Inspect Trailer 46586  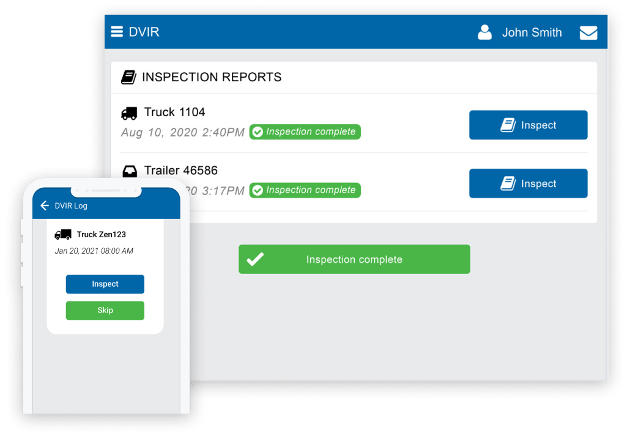coord(528,183)
